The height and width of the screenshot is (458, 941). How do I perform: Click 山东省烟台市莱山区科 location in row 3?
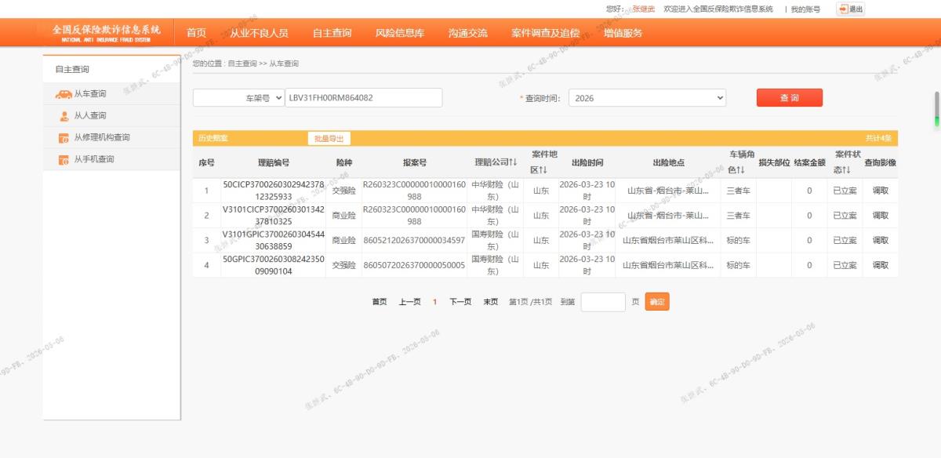click(x=669, y=241)
